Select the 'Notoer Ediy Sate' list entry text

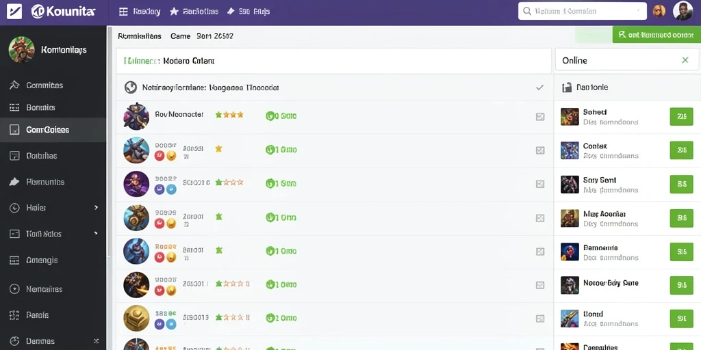point(611,282)
